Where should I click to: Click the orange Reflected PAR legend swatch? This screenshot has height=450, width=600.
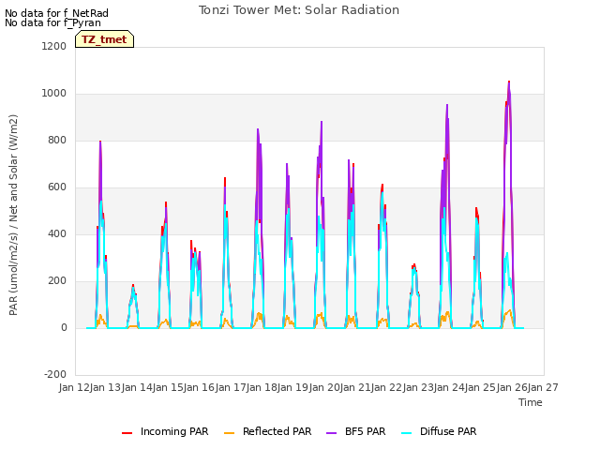tap(229, 433)
